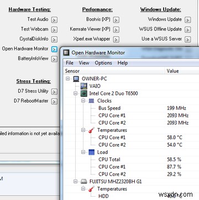Launch D7 RebootMaster with its arrow button

[x=54, y=101]
